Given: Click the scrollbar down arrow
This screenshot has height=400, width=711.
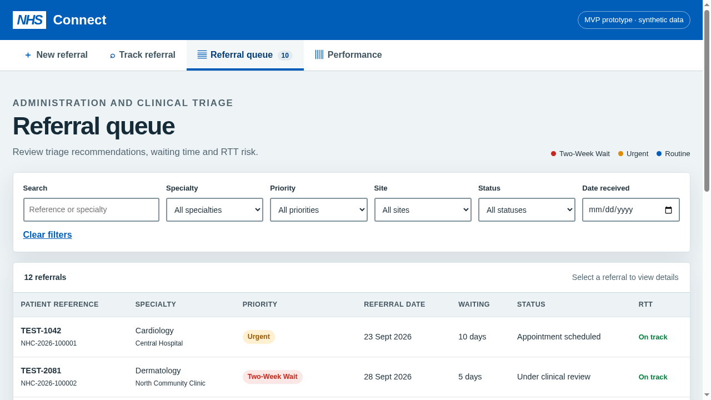Looking at the screenshot, I should (x=707, y=395).
